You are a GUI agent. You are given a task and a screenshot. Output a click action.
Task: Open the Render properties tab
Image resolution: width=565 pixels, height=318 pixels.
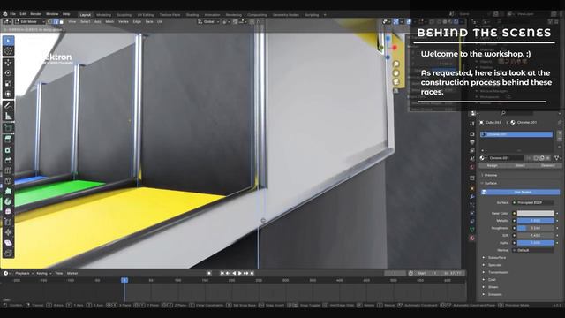[472, 134]
